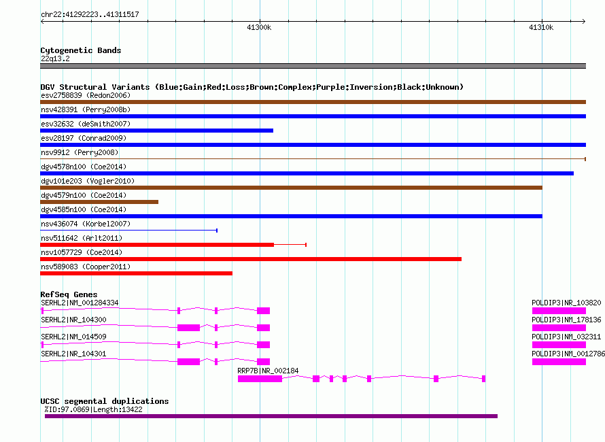This screenshot has height=442, width=605.
Task: Click the RRP7B|NR_002184 transcript label
Action: pos(268,371)
